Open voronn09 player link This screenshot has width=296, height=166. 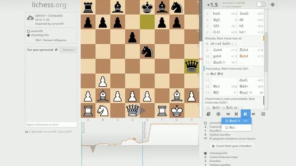pos(37,31)
